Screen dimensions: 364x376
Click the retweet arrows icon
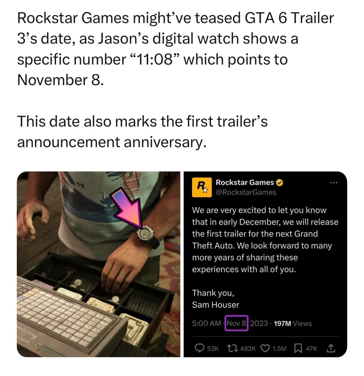click(x=232, y=348)
